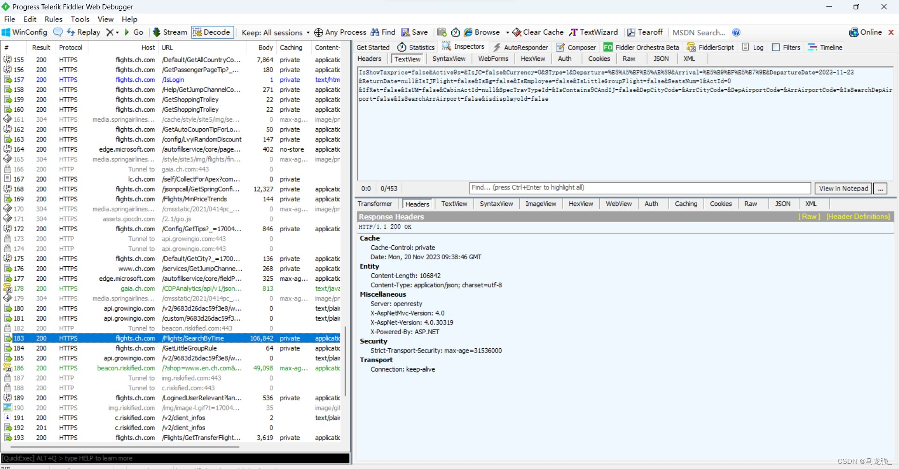The image size is (899, 469).
Task: Switch to the AutoResponder tab
Action: [520, 47]
